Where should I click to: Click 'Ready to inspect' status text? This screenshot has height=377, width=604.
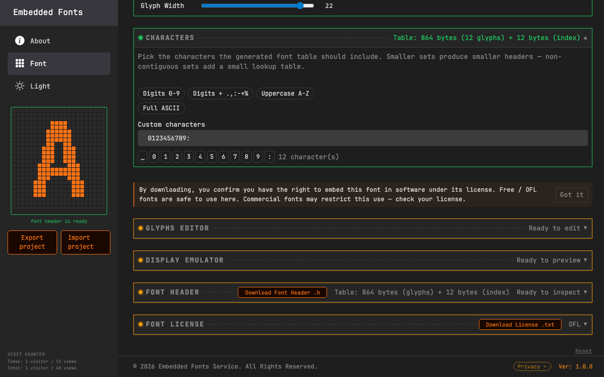(x=548, y=292)
